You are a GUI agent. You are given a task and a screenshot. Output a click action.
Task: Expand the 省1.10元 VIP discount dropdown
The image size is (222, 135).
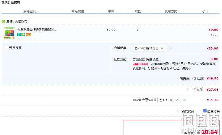[x=168, y=100]
